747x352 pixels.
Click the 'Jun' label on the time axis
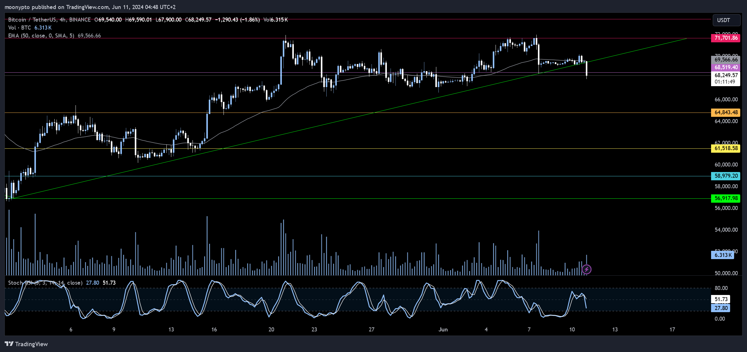click(443, 330)
